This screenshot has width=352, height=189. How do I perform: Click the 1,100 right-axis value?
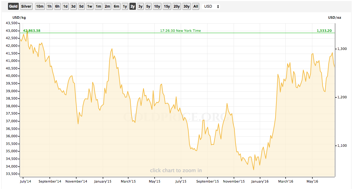(342, 146)
